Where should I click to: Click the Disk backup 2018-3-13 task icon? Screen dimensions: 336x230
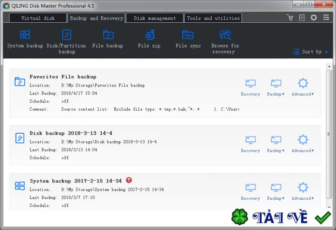20,138
